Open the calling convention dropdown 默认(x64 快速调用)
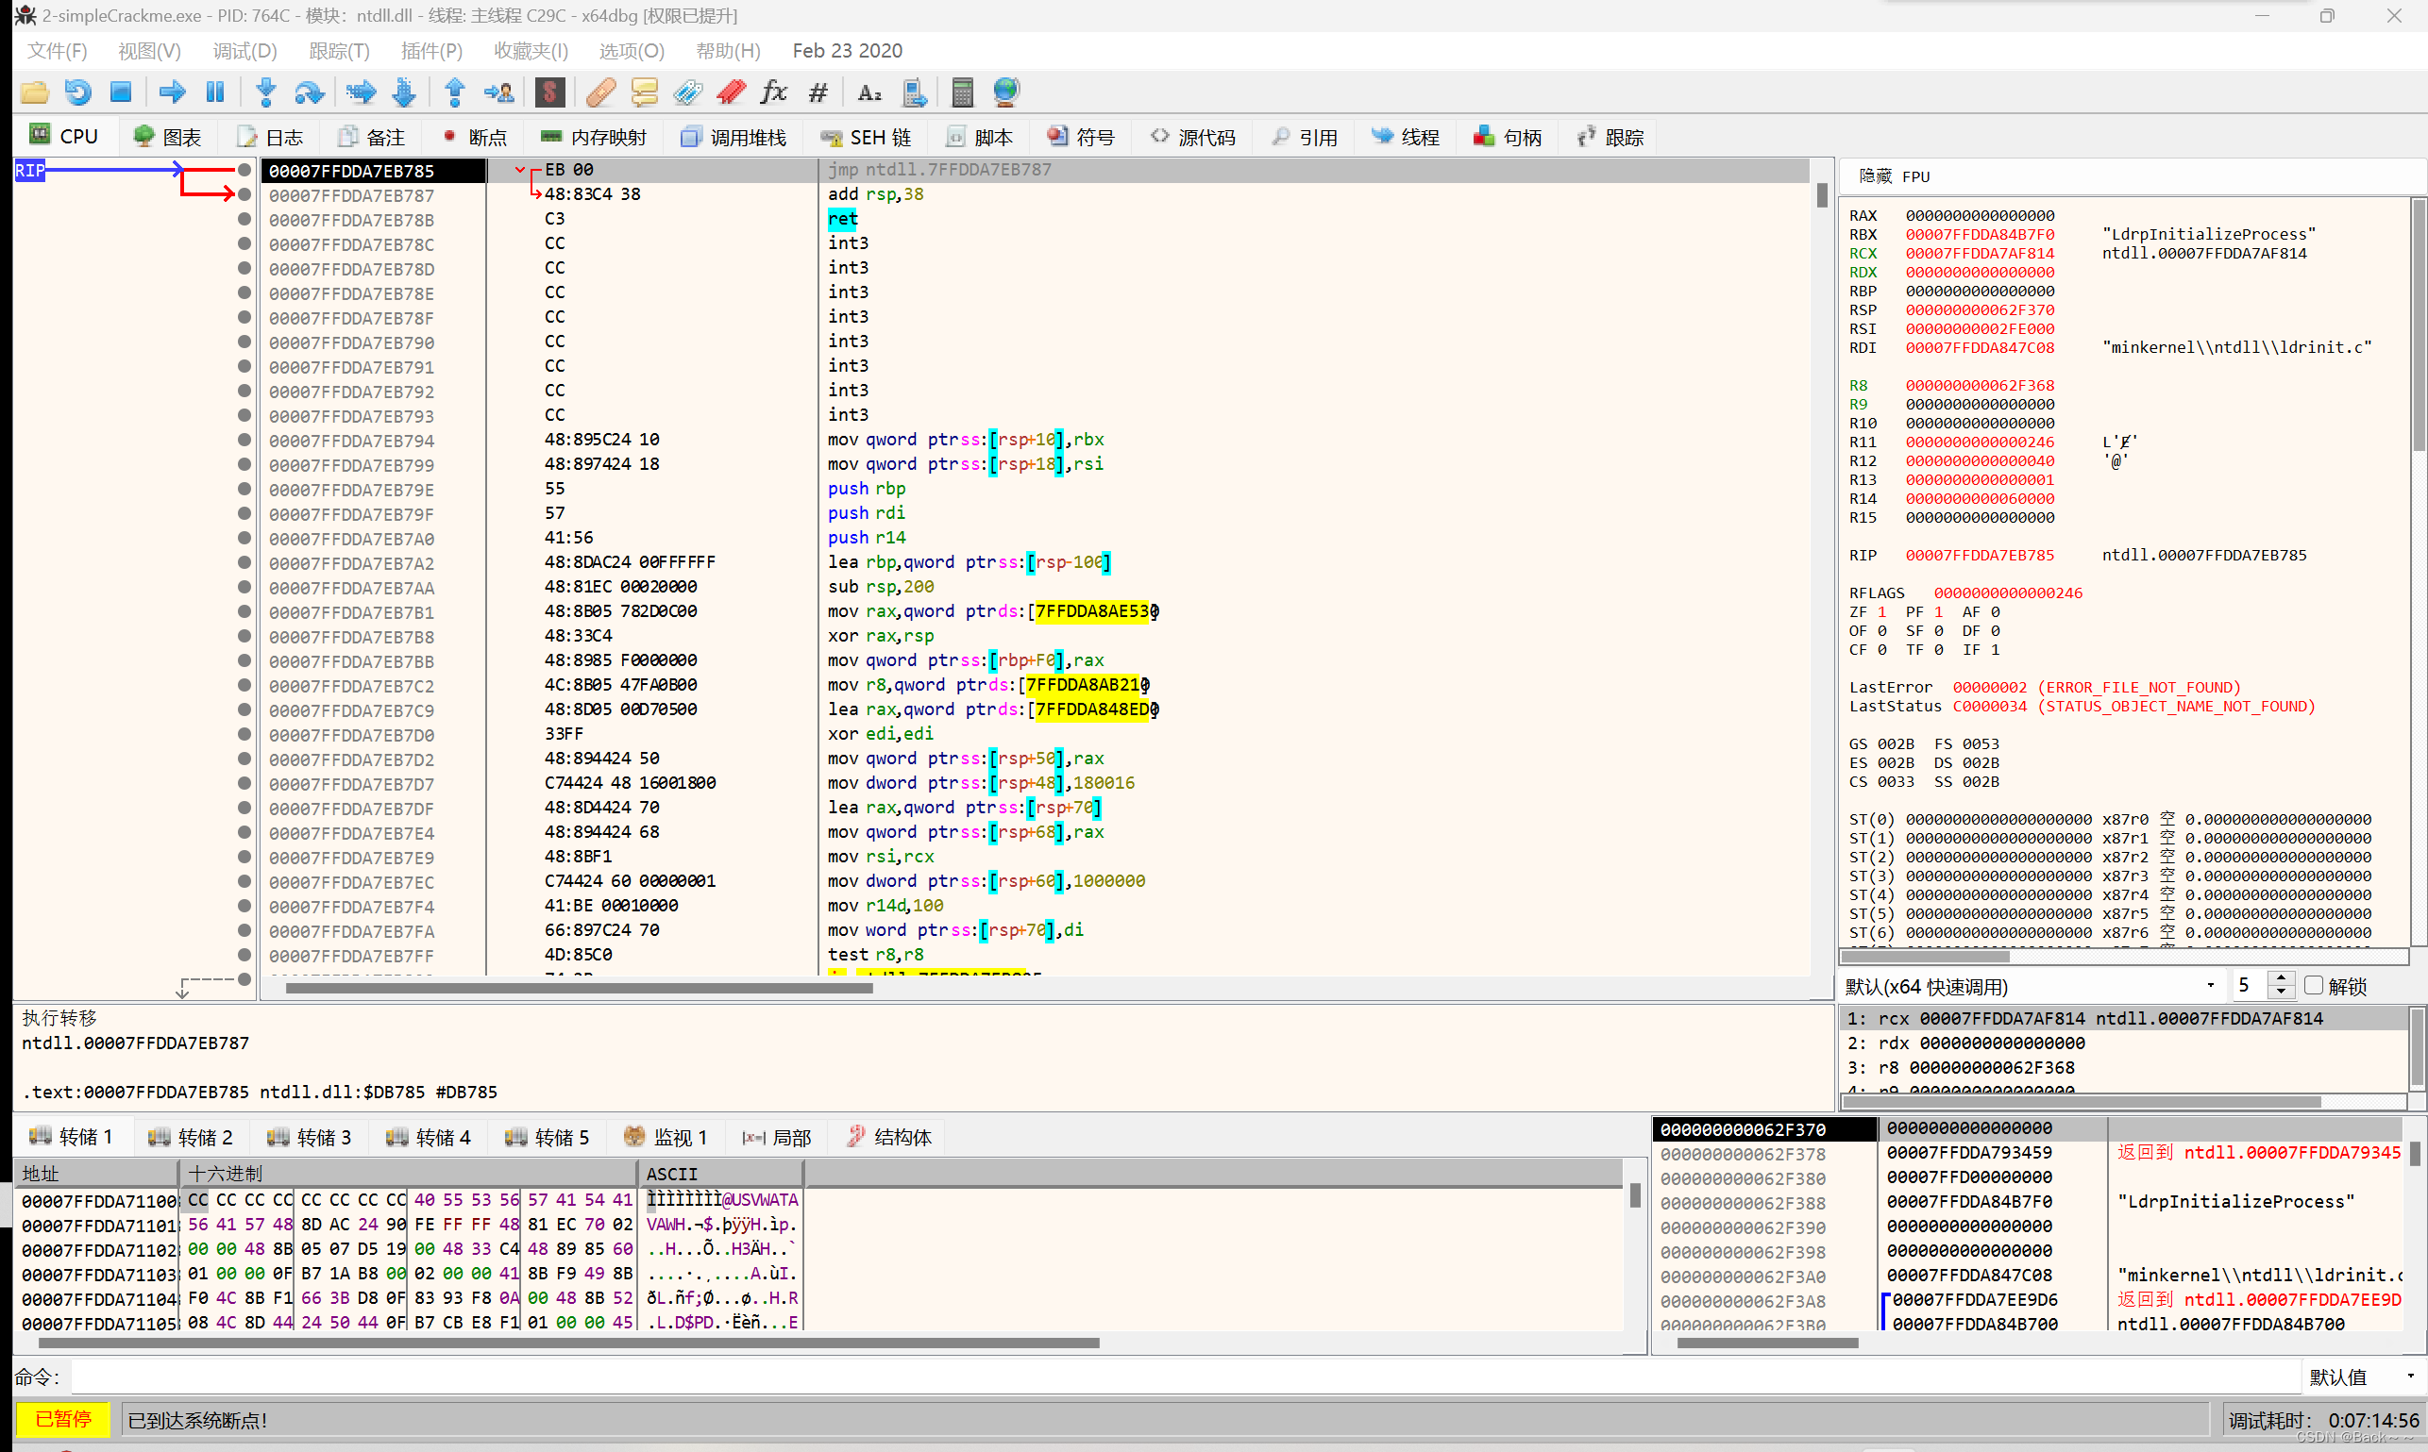This screenshot has height=1452, width=2428. [x=2029, y=985]
